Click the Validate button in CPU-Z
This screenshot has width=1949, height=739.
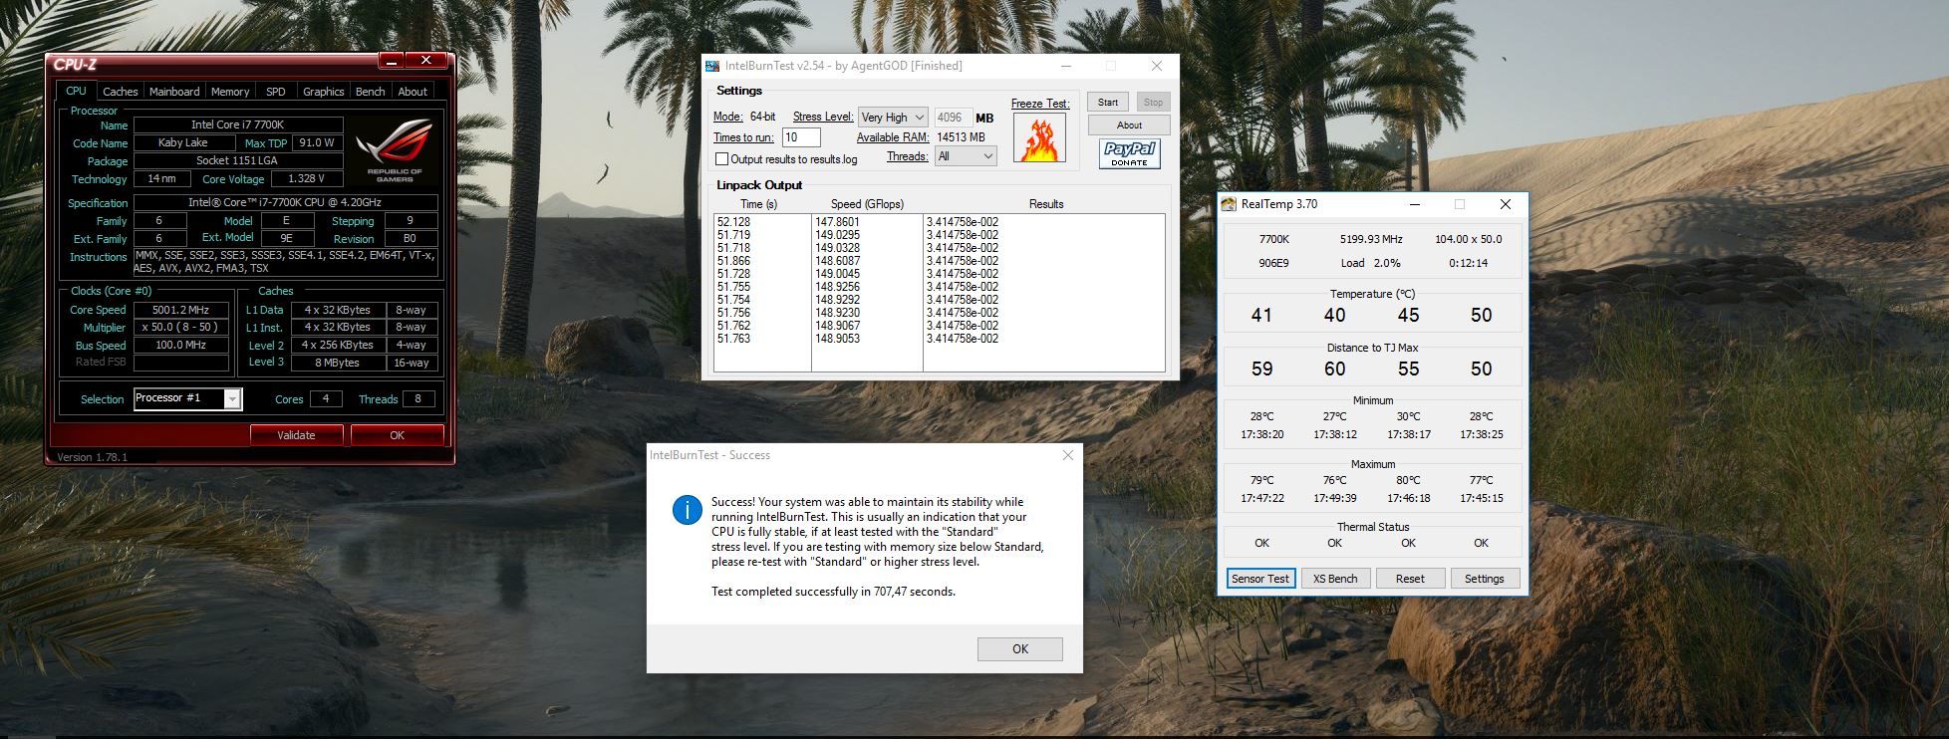point(296,435)
